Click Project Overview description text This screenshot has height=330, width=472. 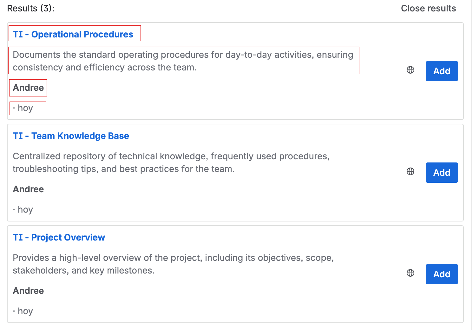173,264
